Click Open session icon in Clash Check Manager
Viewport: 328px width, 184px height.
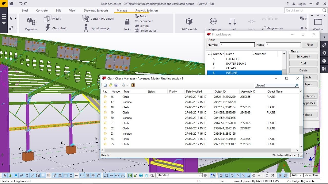pyautogui.click(x=110, y=85)
